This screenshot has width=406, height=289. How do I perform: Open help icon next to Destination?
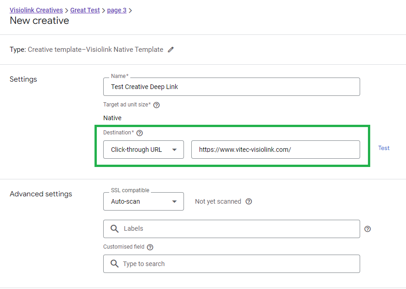coord(139,133)
